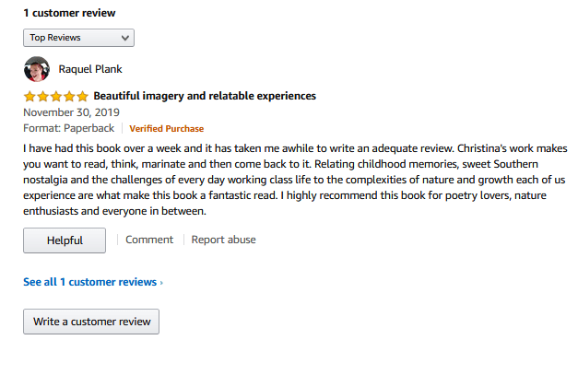Click the 1 customer review heading
The image size is (578, 375).
(x=70, y=14)
